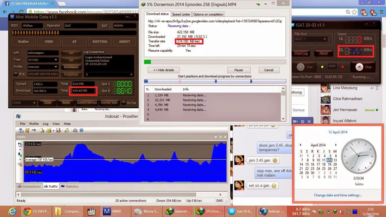
Task: Switch to Connections tab in Proxifier
Action: (29, 186)
